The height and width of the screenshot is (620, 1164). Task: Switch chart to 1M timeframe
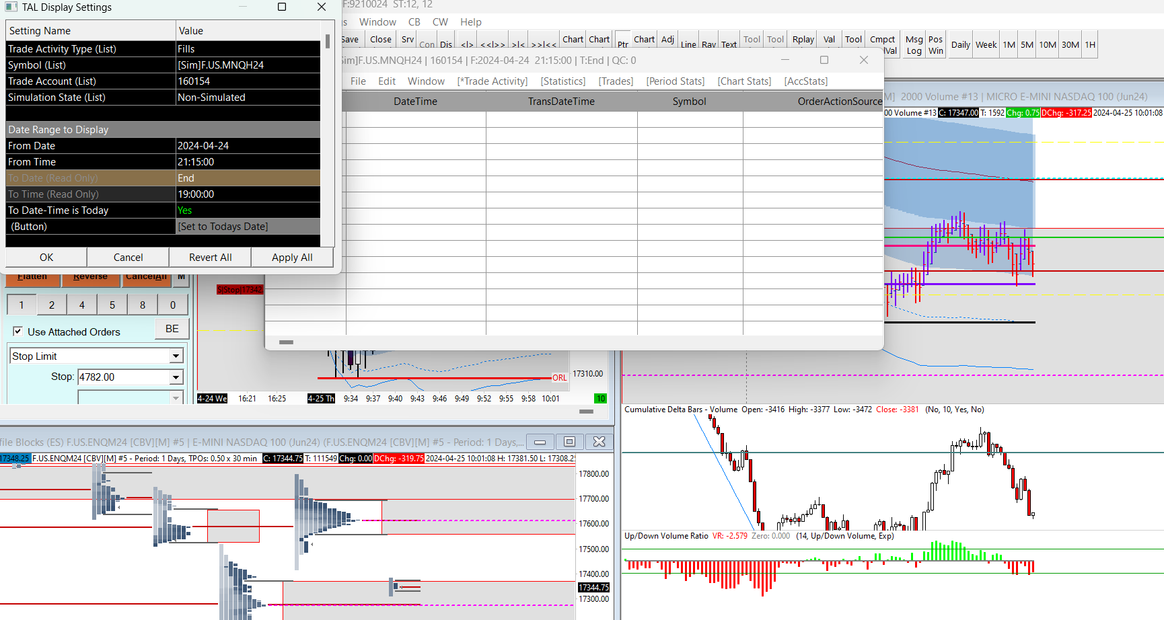click(x=1009, y=45)
